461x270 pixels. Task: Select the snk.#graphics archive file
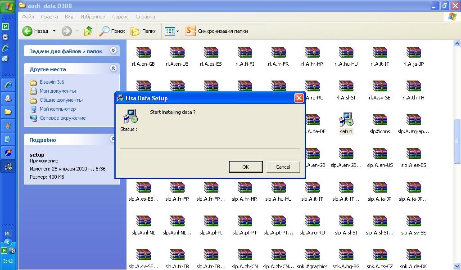[312, 256]
